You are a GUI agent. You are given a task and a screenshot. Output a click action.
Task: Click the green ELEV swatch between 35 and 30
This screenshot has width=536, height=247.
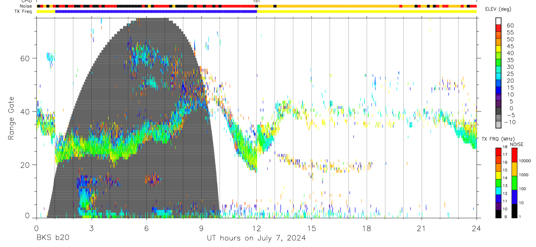498,63
